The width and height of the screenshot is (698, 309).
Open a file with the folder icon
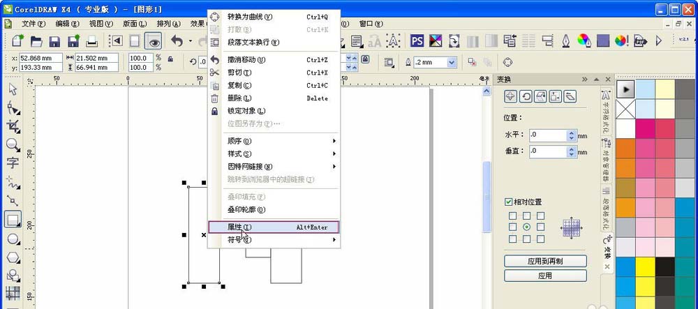pos(36,41)
